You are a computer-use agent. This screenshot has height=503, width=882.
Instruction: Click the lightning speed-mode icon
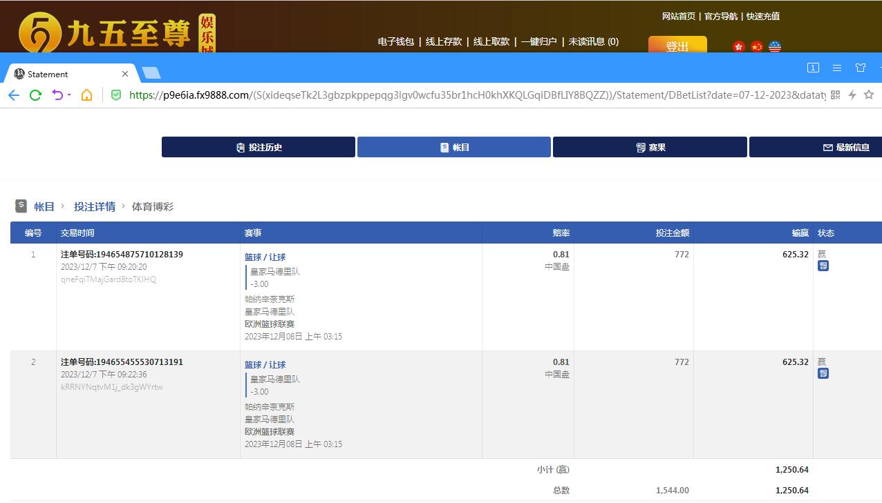coord(852,95)
